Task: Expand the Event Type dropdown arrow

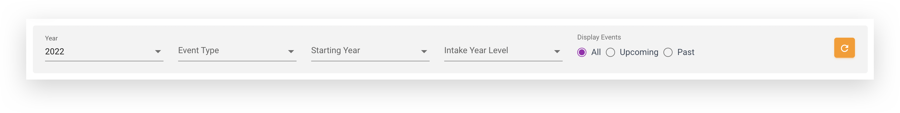Action: coord(291,52)
